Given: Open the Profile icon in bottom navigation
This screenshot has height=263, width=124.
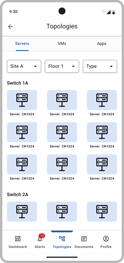Looking at the screenshot, I should pos(106,239).
